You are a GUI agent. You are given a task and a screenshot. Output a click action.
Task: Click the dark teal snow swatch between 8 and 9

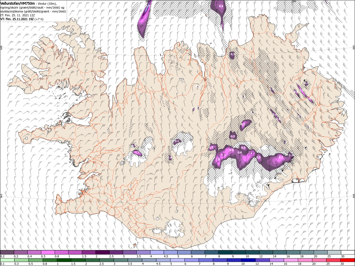coord(225,252)
